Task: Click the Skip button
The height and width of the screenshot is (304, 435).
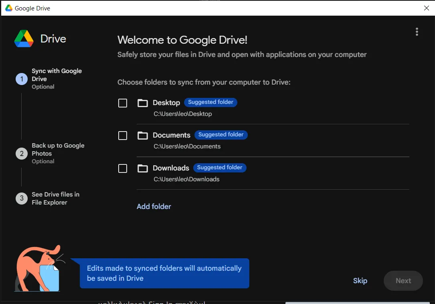Action: tap(360, 281)
